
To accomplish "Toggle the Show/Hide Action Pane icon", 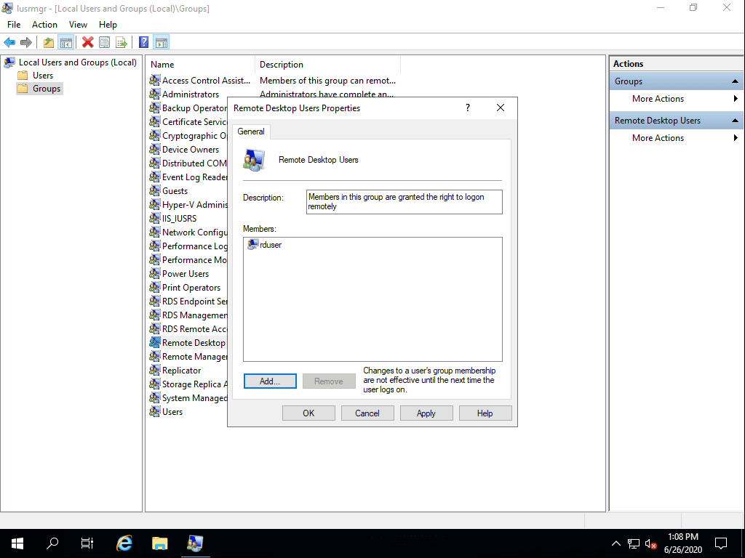I will coord(162,42).
